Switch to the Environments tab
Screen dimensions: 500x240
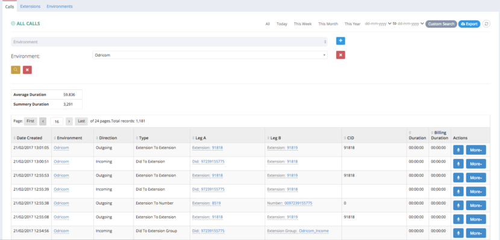pos(60,6)
